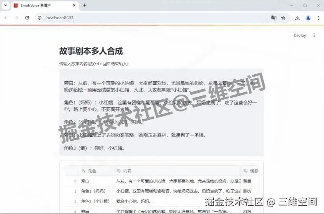Go back to previous page
The height and width of the screenshot is (214, 324).
click(x=6, y=18)
